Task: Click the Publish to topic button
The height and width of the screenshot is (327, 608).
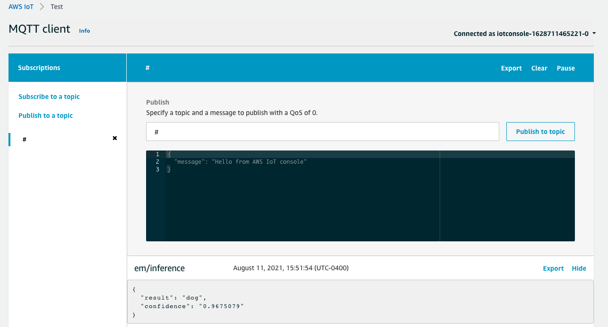Action: (x=540, y=132)
